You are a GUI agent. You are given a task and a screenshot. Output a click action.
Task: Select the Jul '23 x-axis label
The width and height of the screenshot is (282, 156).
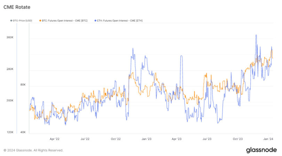tap(207, 139)
